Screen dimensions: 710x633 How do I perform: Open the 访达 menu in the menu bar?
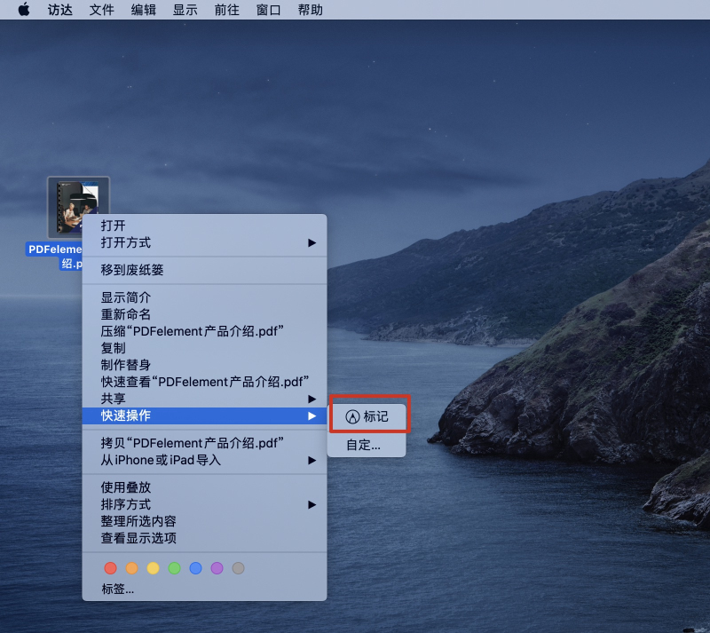pyautogui.click(x=59, y=10)
